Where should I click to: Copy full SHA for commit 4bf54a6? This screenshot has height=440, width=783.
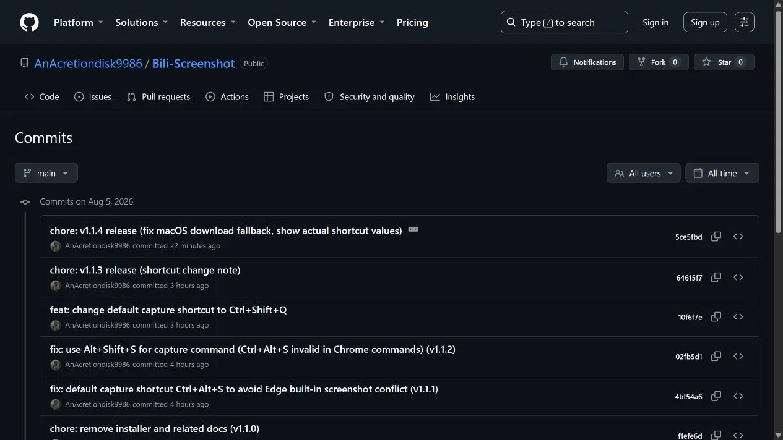tap(716, 396)
